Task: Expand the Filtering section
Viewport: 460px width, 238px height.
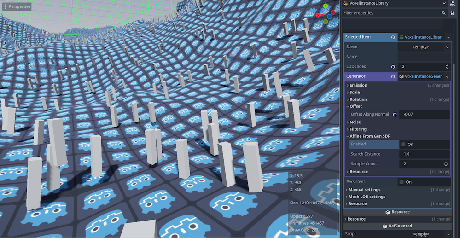Action: pos(397,129)
